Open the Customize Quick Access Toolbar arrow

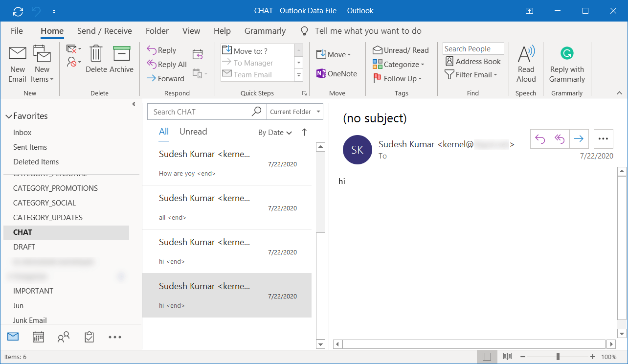tap(53, 11)
